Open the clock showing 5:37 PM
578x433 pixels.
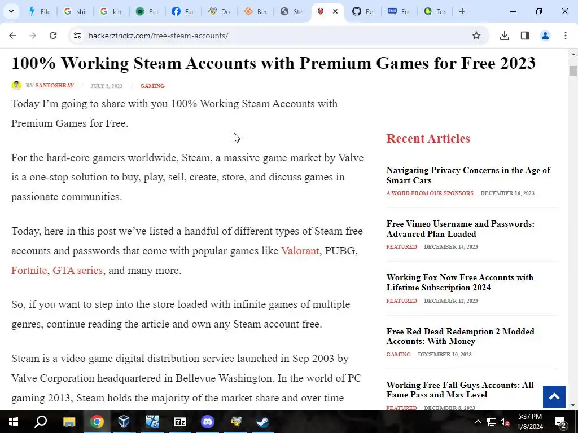pos(530,422)
